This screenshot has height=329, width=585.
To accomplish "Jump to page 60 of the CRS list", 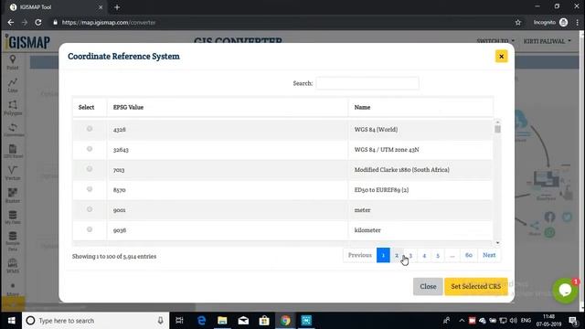I will (469, 255).
